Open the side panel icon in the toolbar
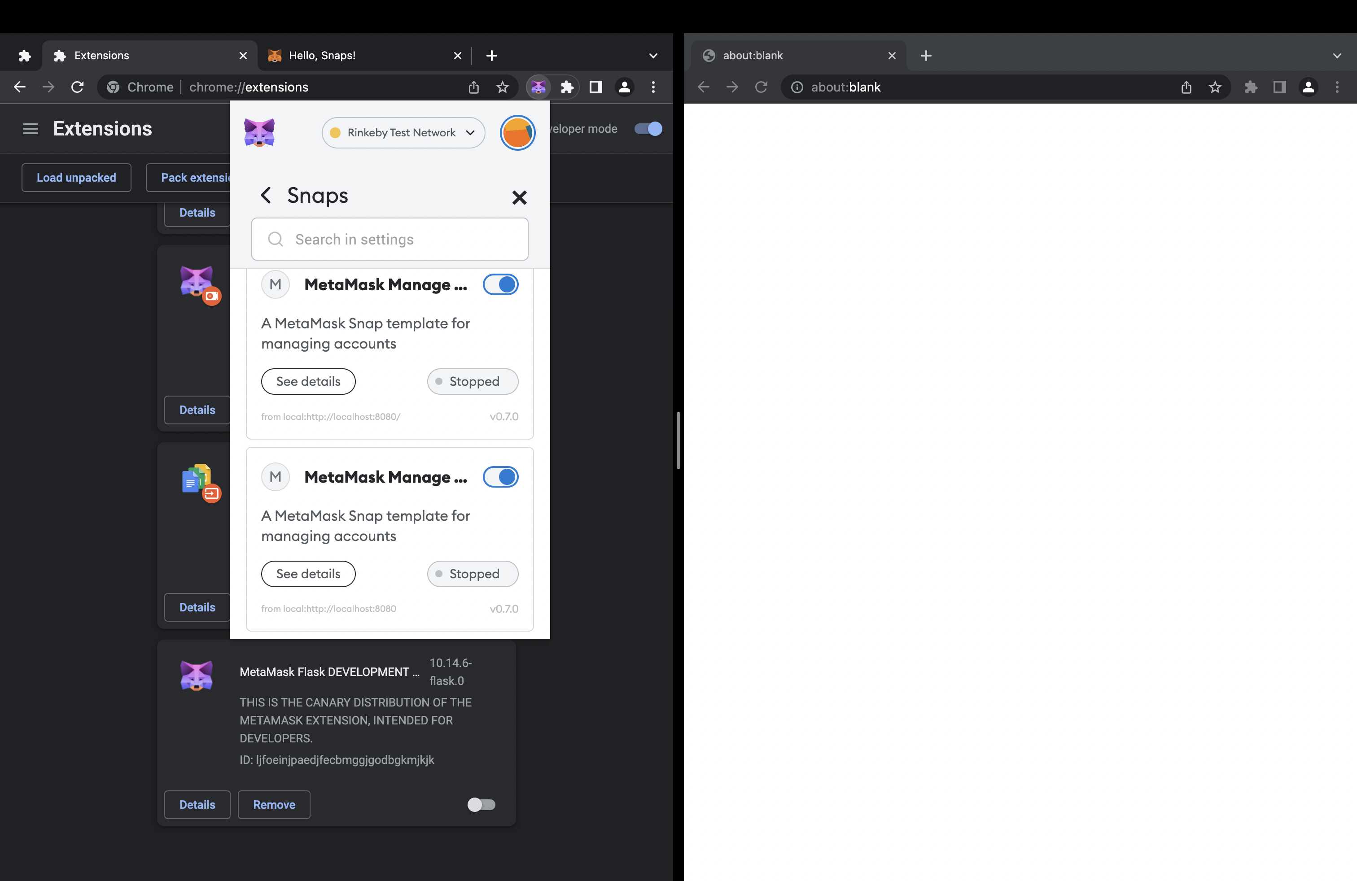 coord(595,87)
